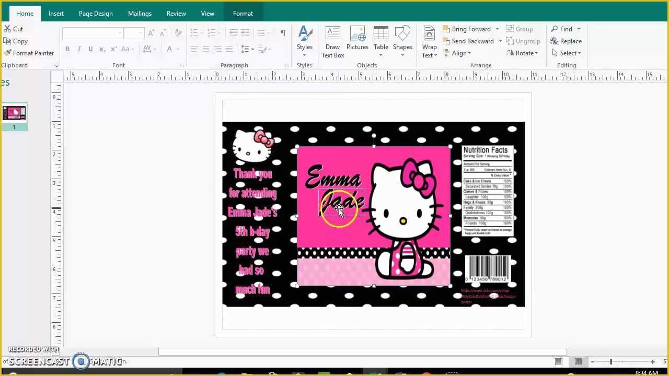The image size is (669, 376).
Task: Open the Align dropdown menu
Action: 457,53
